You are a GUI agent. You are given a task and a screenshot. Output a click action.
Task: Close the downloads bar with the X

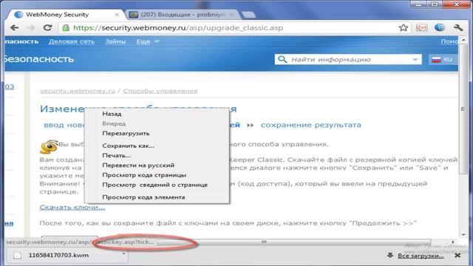tap(457, 256)
